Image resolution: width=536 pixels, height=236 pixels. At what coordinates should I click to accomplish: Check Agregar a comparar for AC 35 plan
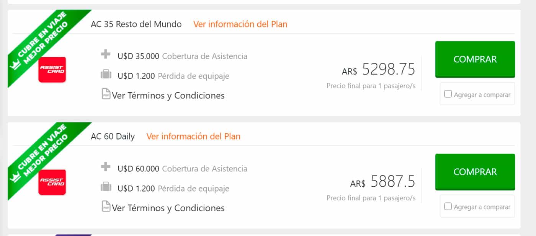pos(448,94)
